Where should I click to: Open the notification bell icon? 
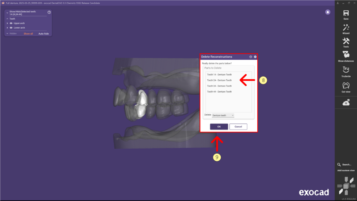(328, 12)
